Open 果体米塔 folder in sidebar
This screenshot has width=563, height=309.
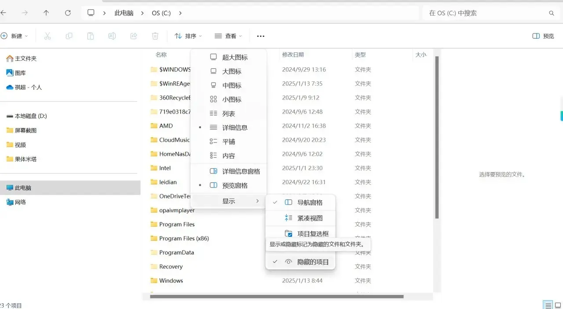(22, 159)
